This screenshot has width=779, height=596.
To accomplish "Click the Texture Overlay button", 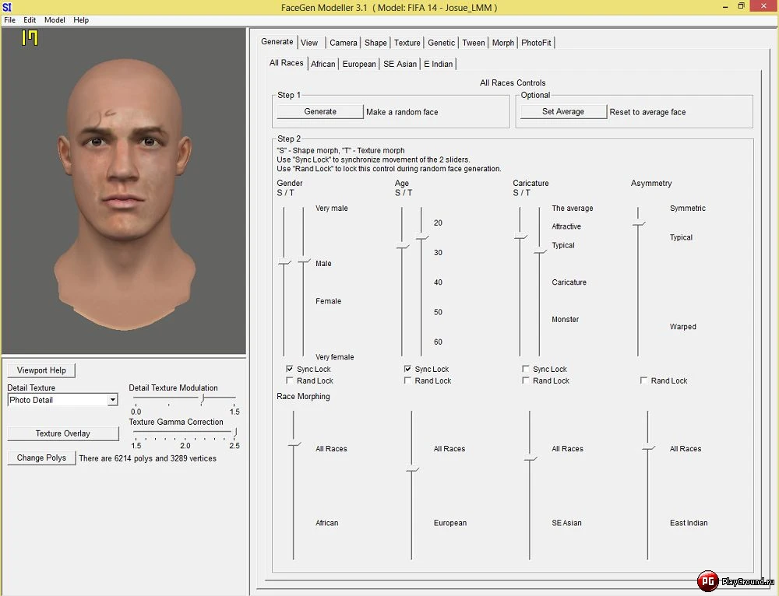I will 62,433.
